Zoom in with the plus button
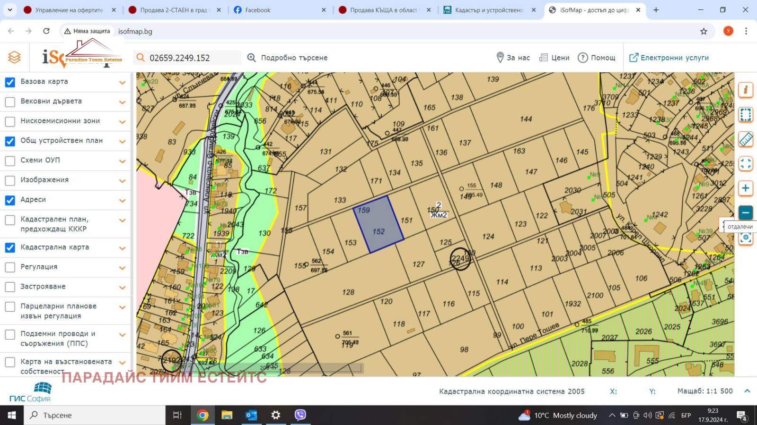Screen dimensions: 757x425 (746, 188)
